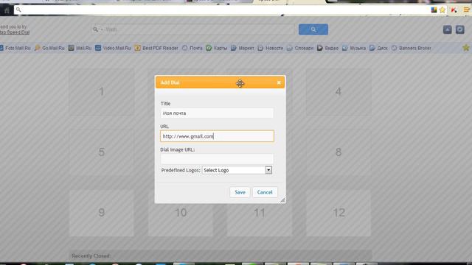This screenshot has height=265, width=472.
Task: Close the Add Dial dialog
Action: click(279, 82)
